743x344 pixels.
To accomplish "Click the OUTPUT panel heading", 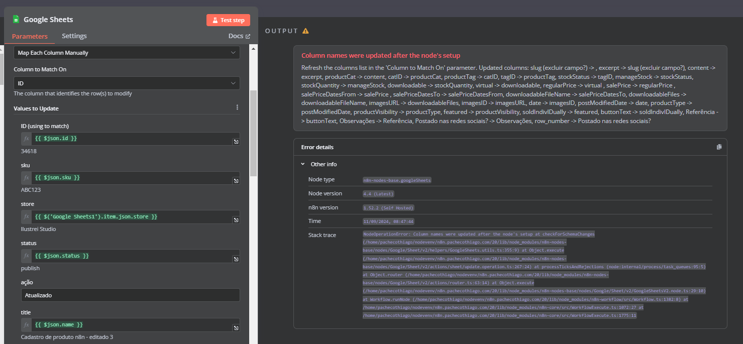I will (282, 31).
